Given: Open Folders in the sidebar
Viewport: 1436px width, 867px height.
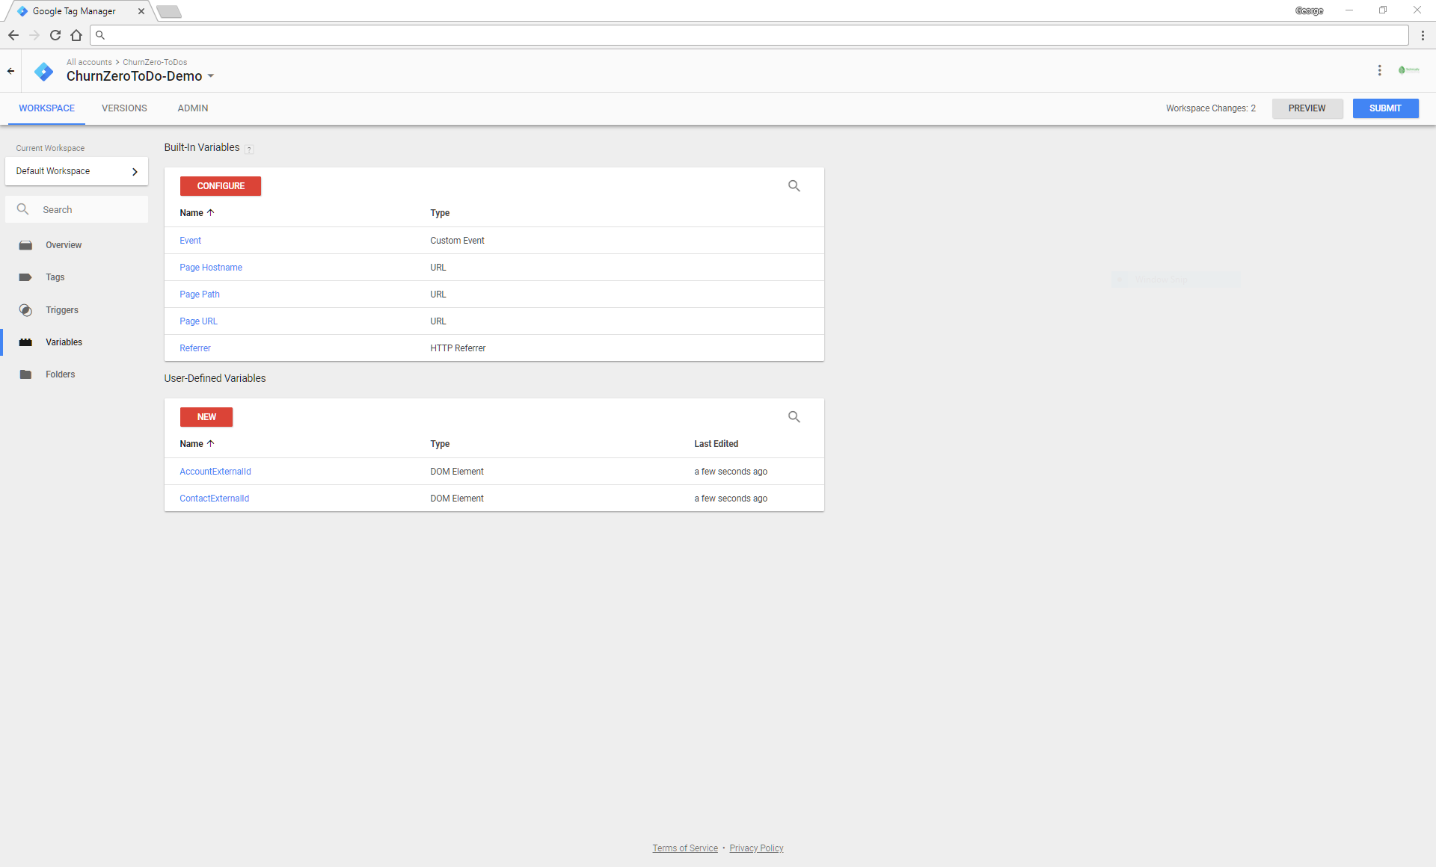Looking at the screenshot, I should [x=61, y=374].
